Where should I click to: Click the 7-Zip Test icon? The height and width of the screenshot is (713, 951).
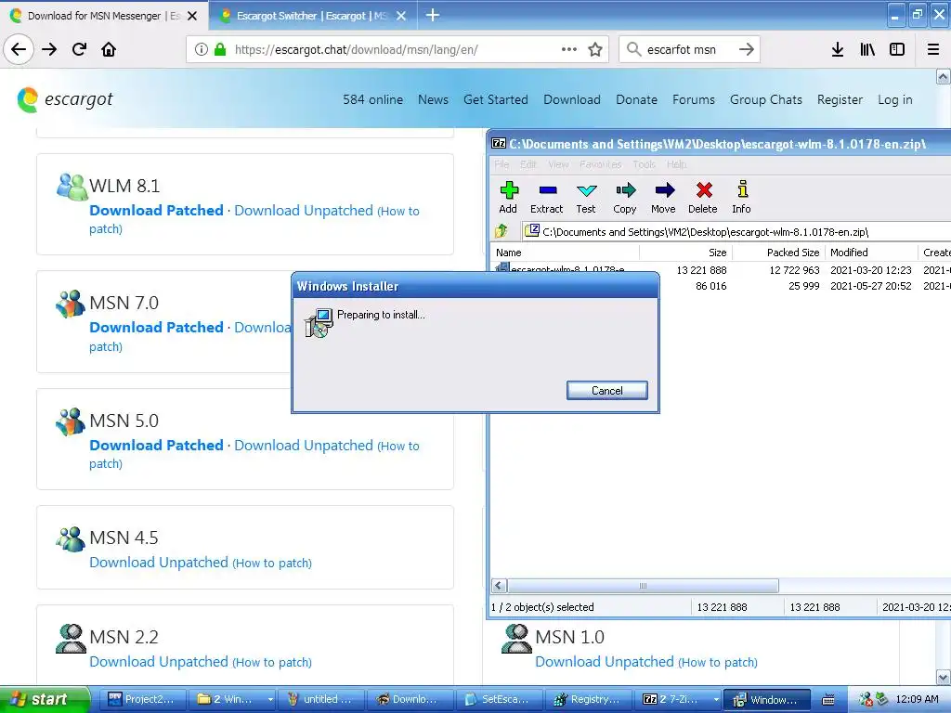(x=586, y=190)
